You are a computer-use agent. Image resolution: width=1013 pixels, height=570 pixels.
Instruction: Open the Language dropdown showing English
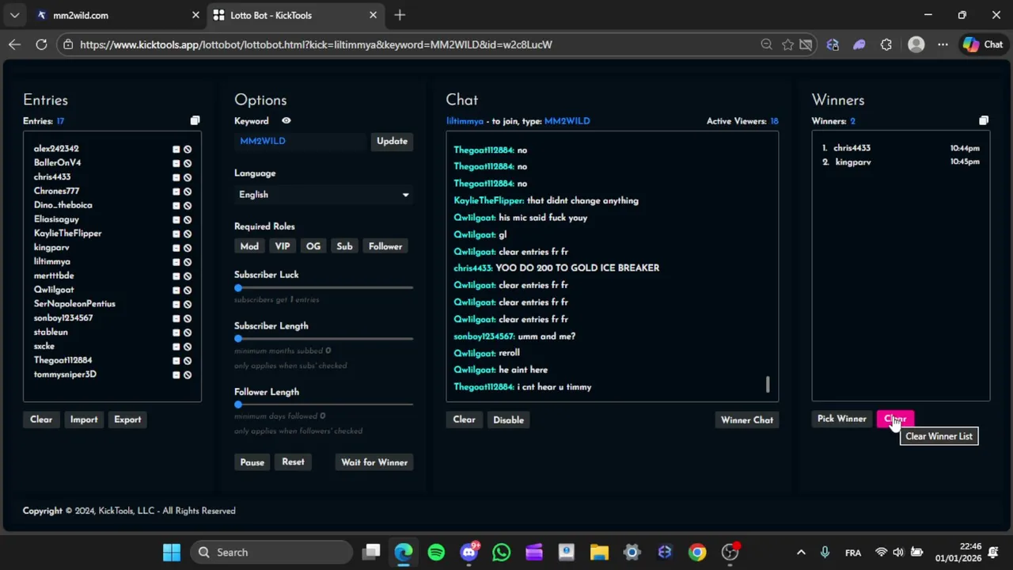(324, 195)
